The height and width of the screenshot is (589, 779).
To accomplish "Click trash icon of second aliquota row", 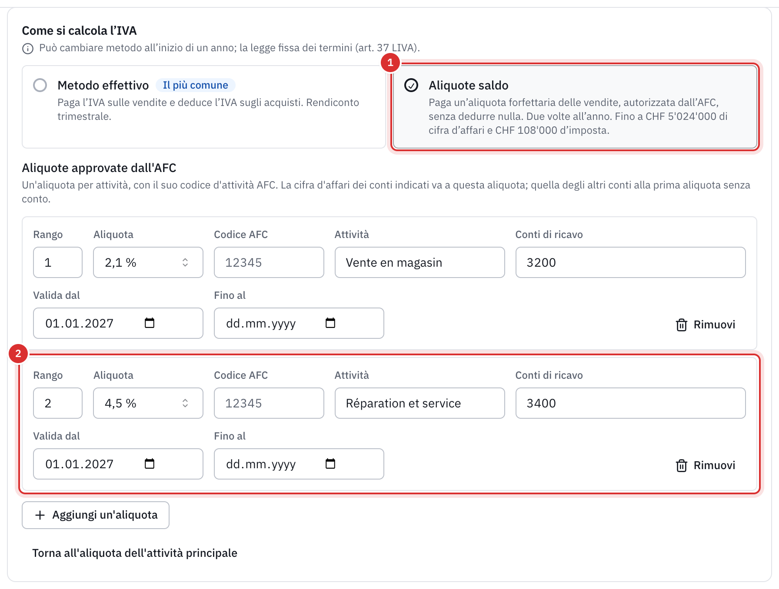I will pyautogui.click(x=681, y=465).
